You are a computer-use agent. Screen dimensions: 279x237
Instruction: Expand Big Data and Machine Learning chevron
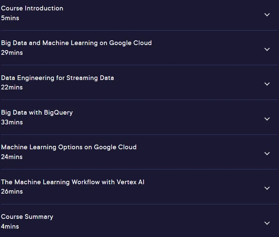267,49
